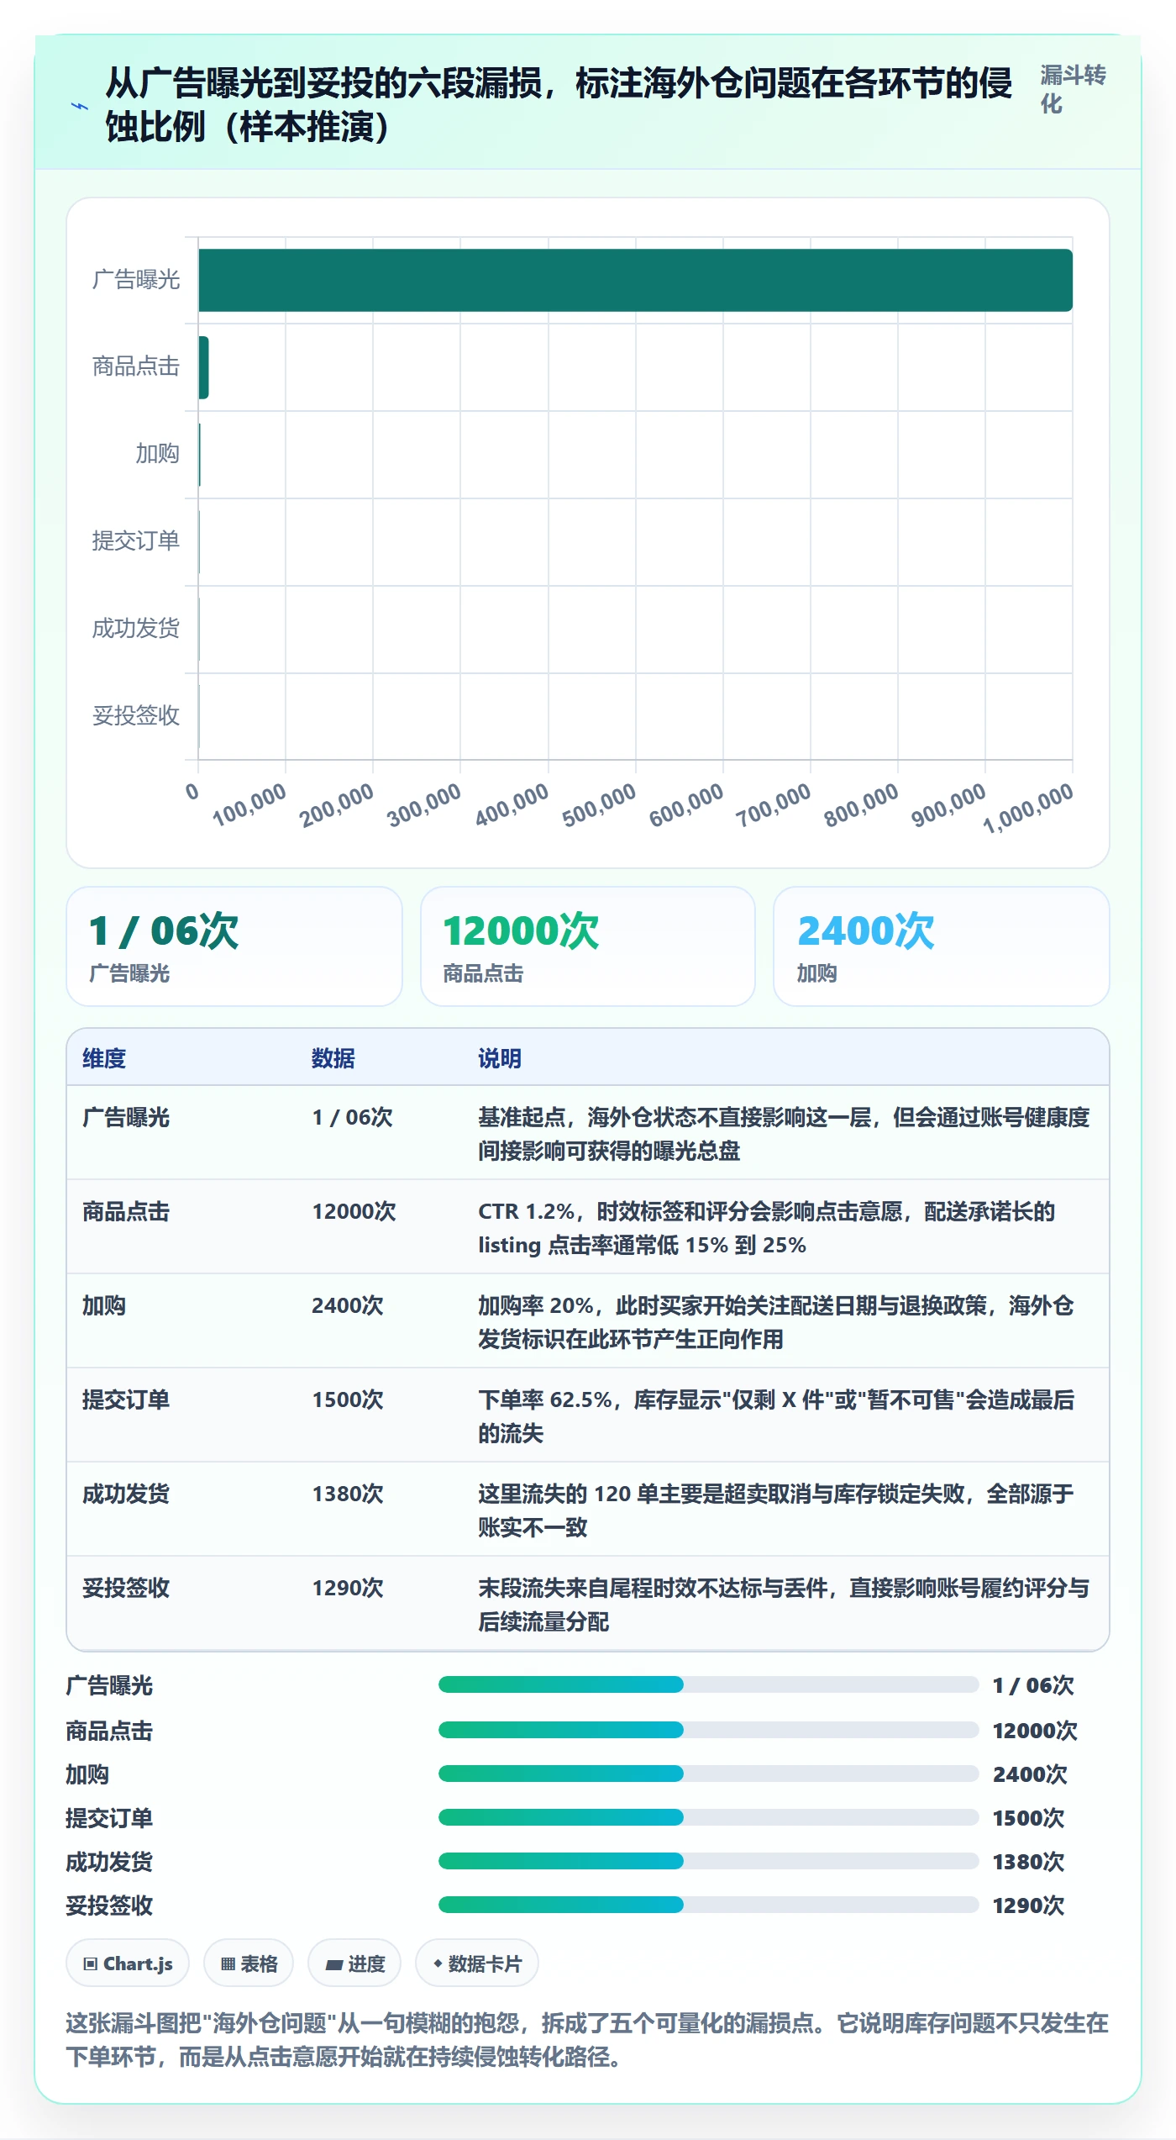Screen dimensions: 1176x2140
Task: Click the 提交订单 progress bar
Action: (708, 1817)
